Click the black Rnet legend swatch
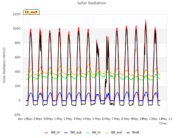 128,133
